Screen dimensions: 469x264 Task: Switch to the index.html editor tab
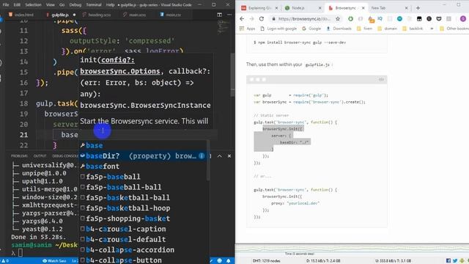21,15
